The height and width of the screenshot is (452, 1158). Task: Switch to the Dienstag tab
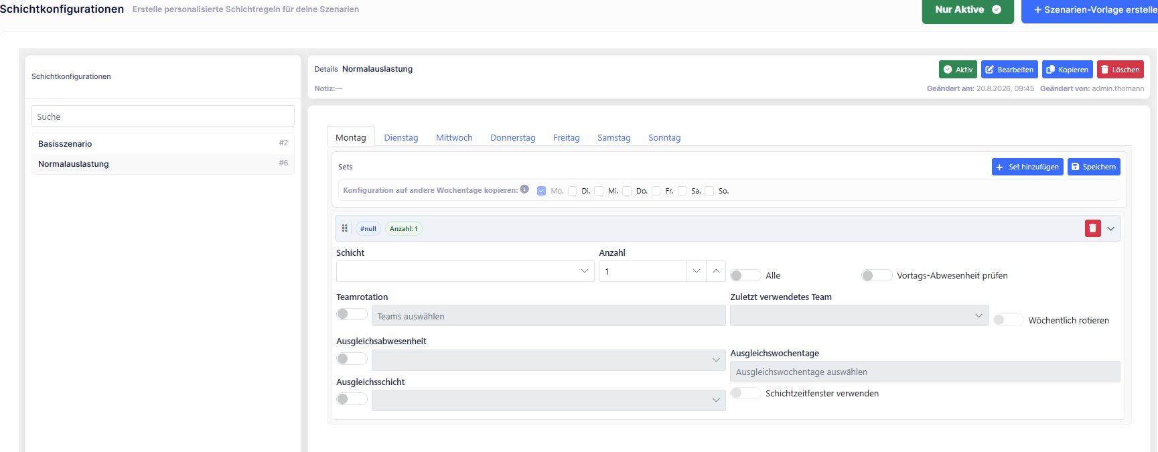[401, 137]
